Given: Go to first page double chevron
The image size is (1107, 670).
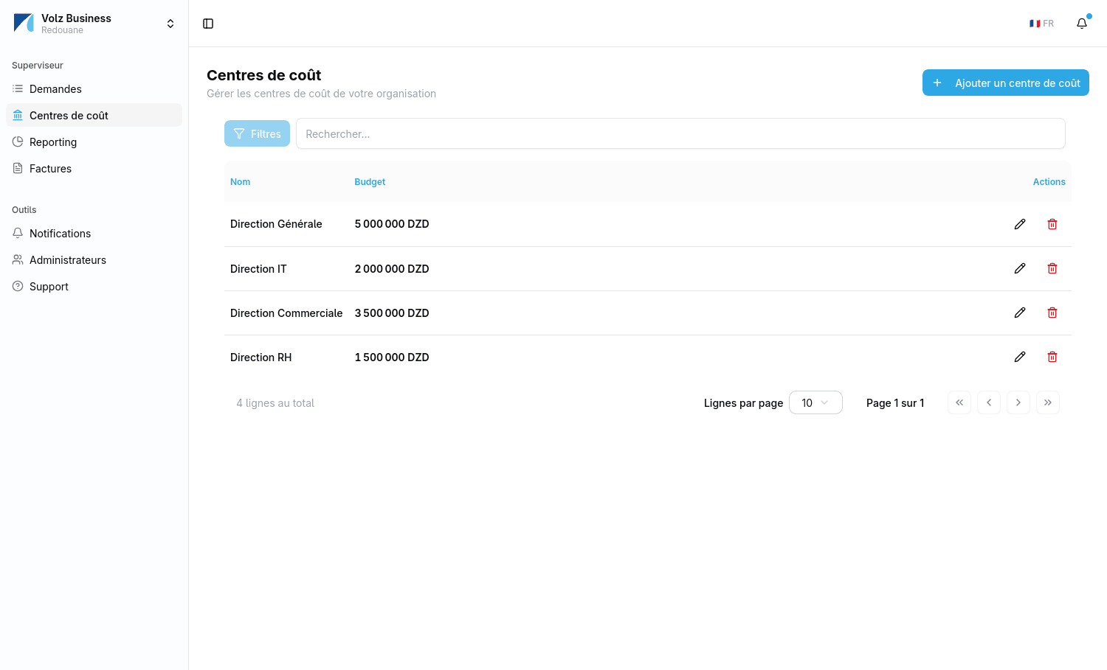Looking at the screenshot, I should 959,402.
